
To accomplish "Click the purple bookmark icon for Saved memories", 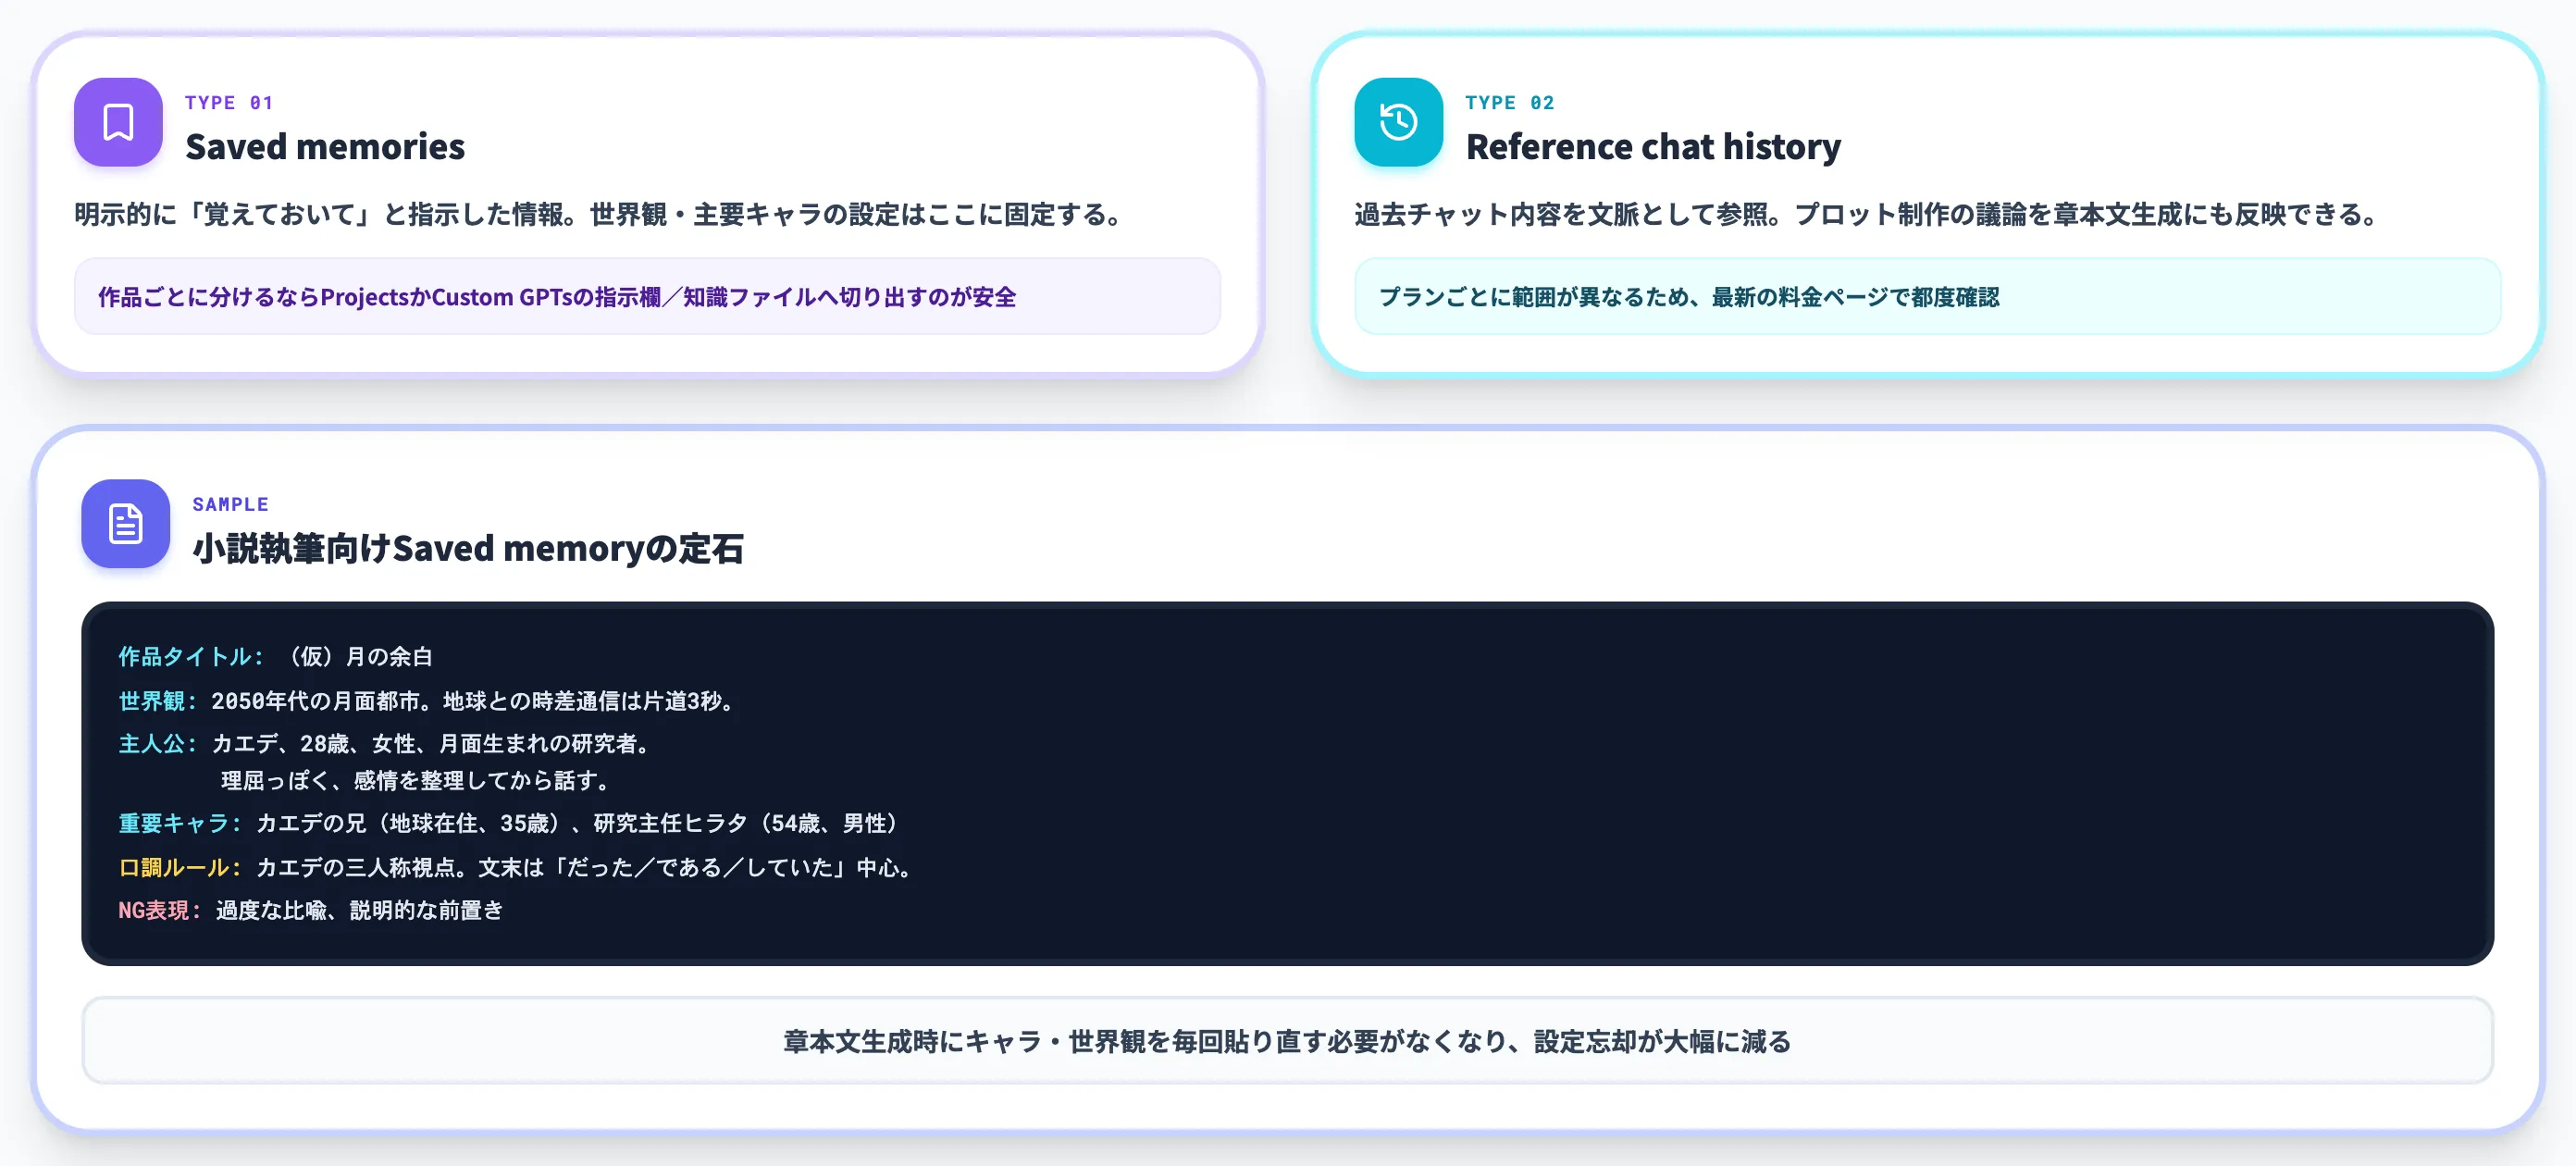I will point(118,122).
